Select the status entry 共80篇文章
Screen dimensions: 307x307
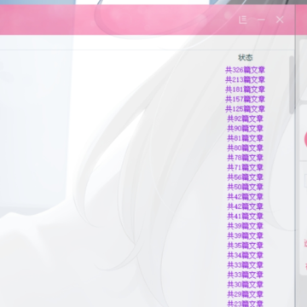tap(246, 148)
